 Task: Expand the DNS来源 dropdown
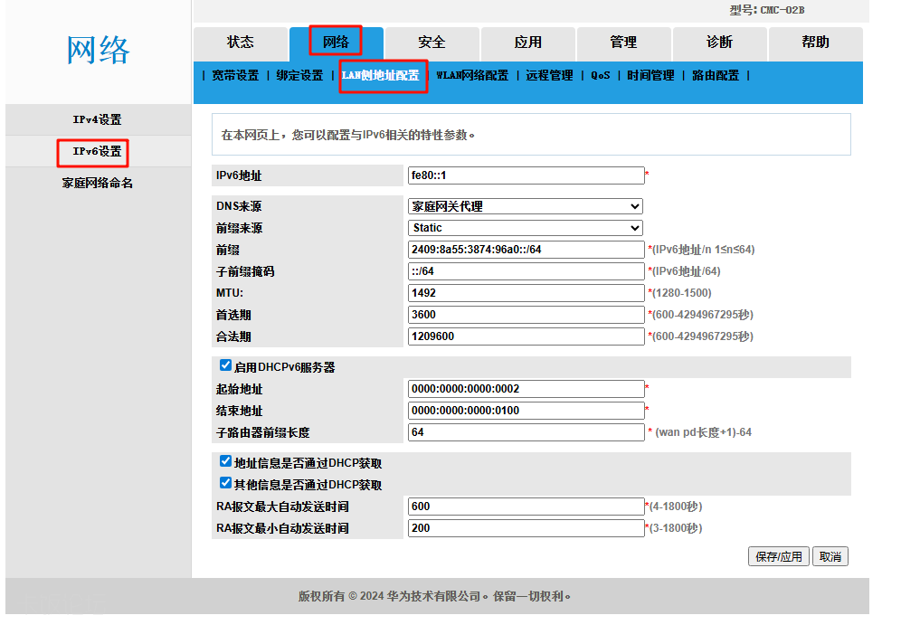(526, 206)
